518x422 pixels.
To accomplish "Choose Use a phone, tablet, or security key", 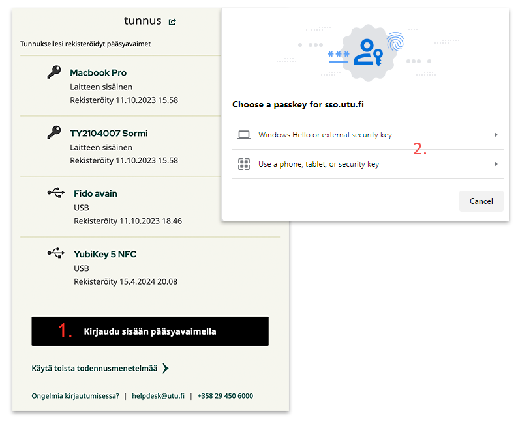I will click(318, 165).
